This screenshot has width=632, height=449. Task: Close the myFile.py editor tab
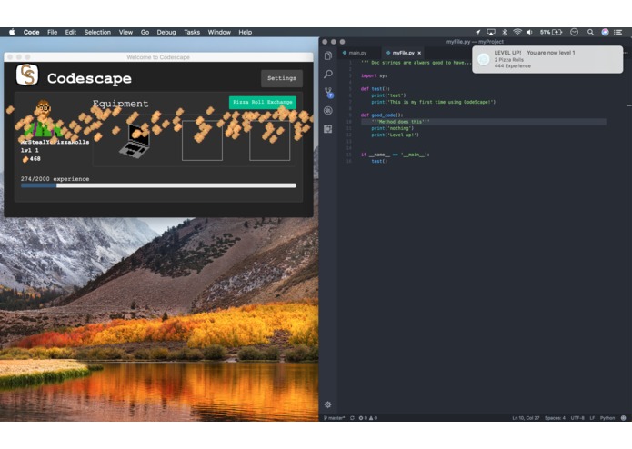coord(419,53)
